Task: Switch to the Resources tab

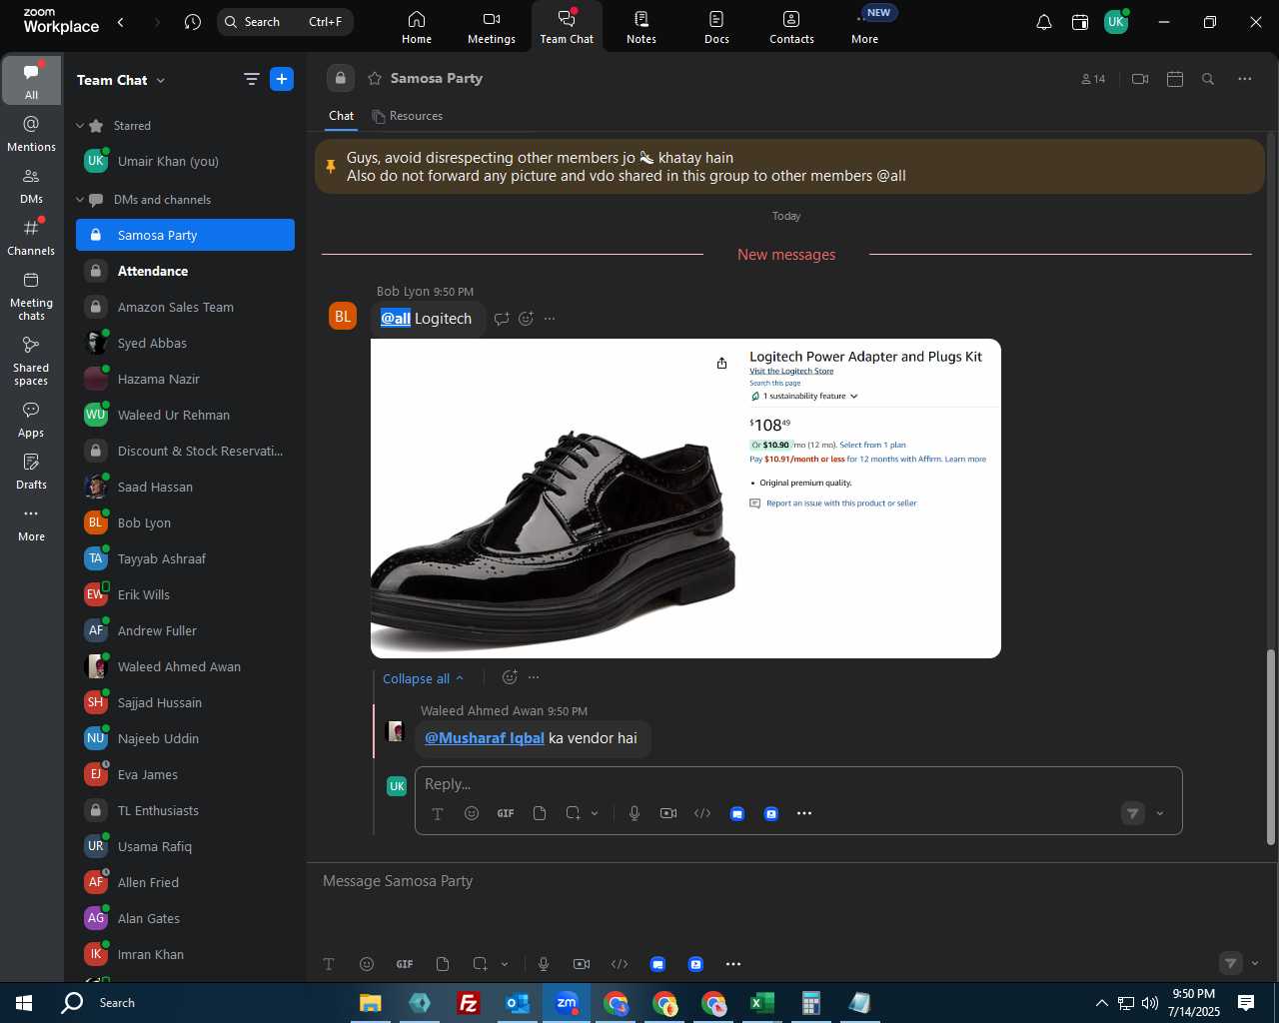Action: [x=408, y=116]
